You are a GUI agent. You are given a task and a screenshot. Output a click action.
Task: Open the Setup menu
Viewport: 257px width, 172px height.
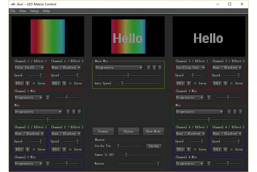tap(34, 11)
